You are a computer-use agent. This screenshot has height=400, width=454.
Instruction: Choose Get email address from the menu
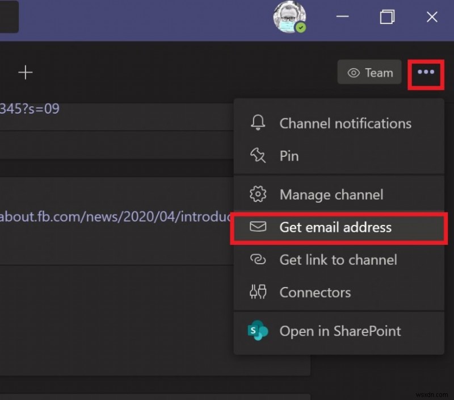pyautogui.click(x=335, y=227)
